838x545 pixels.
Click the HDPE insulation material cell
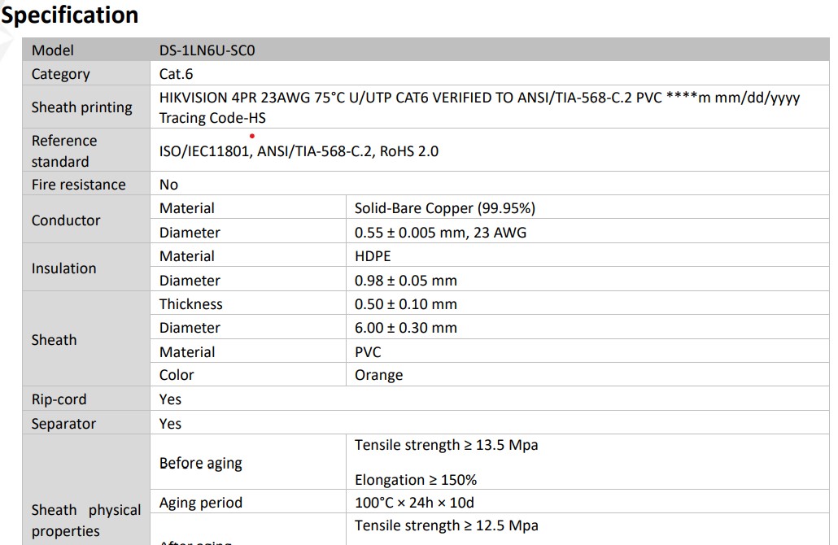pos(373,256)
